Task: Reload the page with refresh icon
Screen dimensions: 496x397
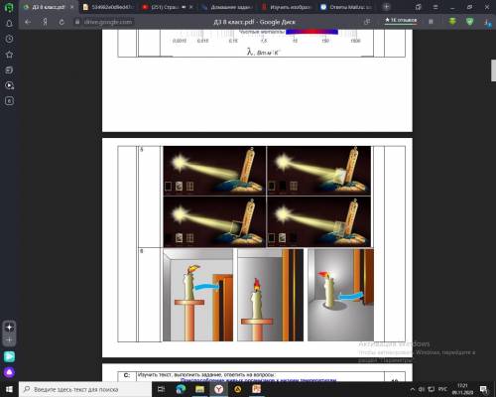Action: coord(62,22)
